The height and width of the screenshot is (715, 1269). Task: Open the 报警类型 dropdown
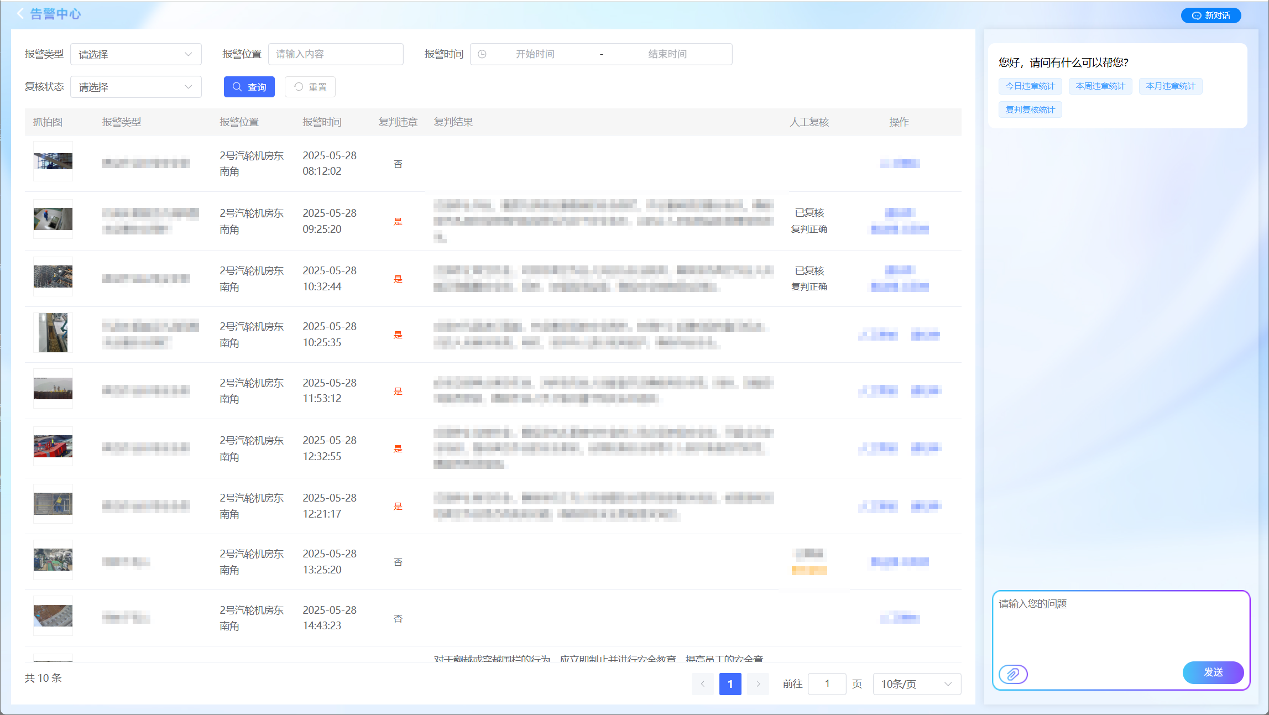click(135, 54)
